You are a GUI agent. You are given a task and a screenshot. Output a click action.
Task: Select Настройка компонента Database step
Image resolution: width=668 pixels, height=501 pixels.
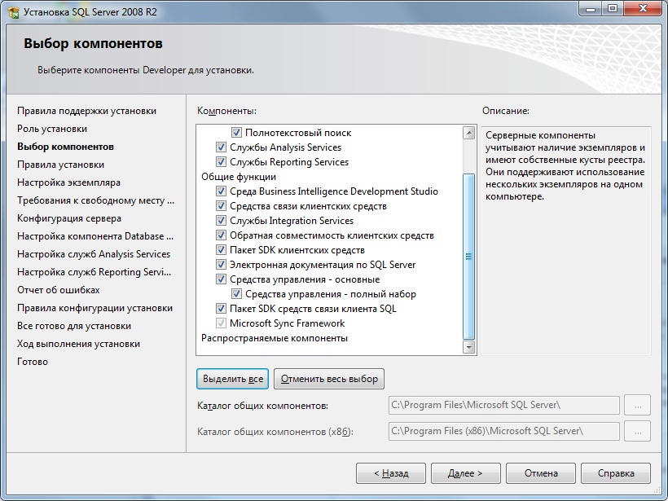click(x=95, y=236)
